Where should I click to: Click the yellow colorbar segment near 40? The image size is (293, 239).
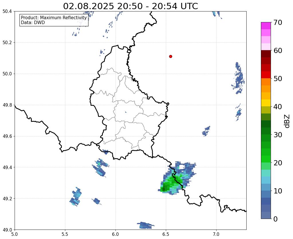point(266,103)
